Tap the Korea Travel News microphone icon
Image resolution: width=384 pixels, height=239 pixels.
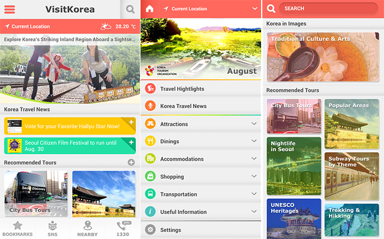[x=151, y=106]
